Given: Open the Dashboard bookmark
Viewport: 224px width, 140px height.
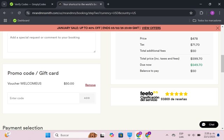Looking at the screenshot, I should click(21, 21).
